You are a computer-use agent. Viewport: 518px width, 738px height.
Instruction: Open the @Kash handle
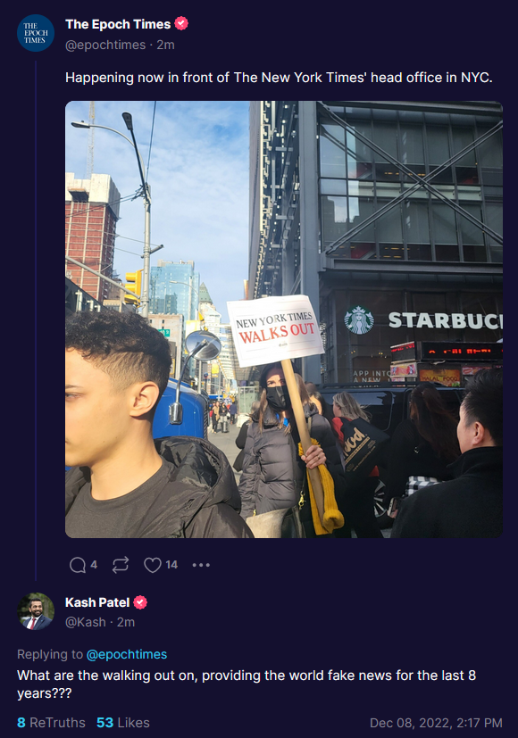pos(85,622)
